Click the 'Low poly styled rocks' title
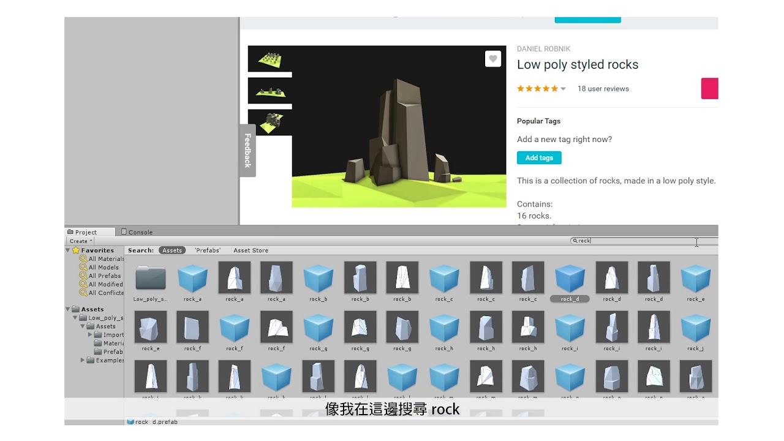Screen dimensions: 784x441 pyautogui.click(x=578, y=65)
